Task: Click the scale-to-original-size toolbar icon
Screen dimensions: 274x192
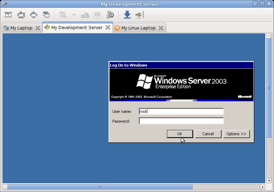Action: coord(8,15)
